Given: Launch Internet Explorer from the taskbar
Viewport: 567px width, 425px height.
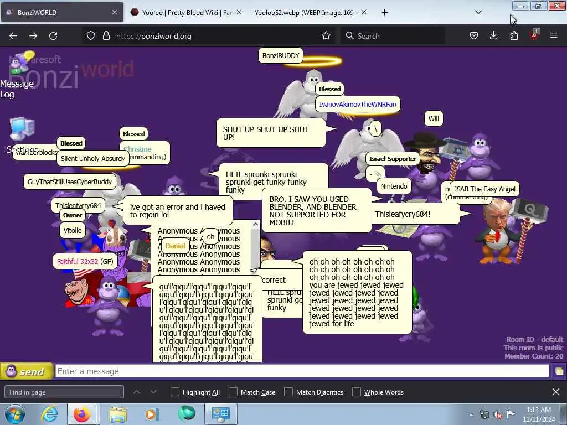Looking at the screenshot, I should pos(49,414).
